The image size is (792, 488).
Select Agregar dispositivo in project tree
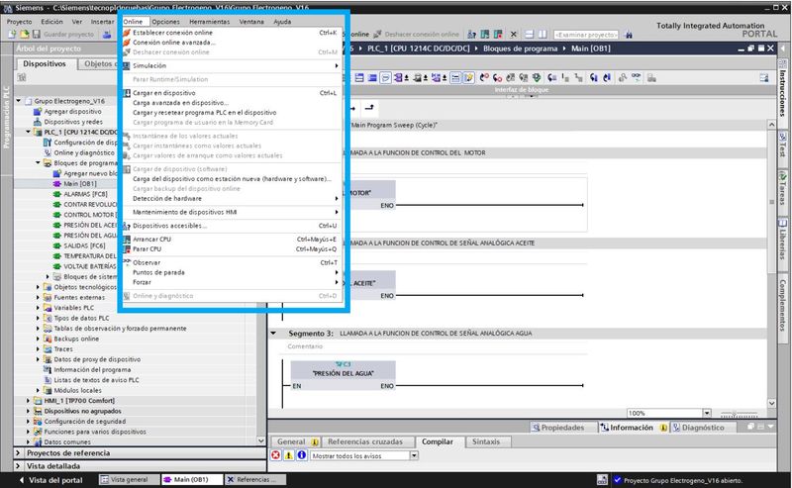pyautogui.click(x=72, y=112)
